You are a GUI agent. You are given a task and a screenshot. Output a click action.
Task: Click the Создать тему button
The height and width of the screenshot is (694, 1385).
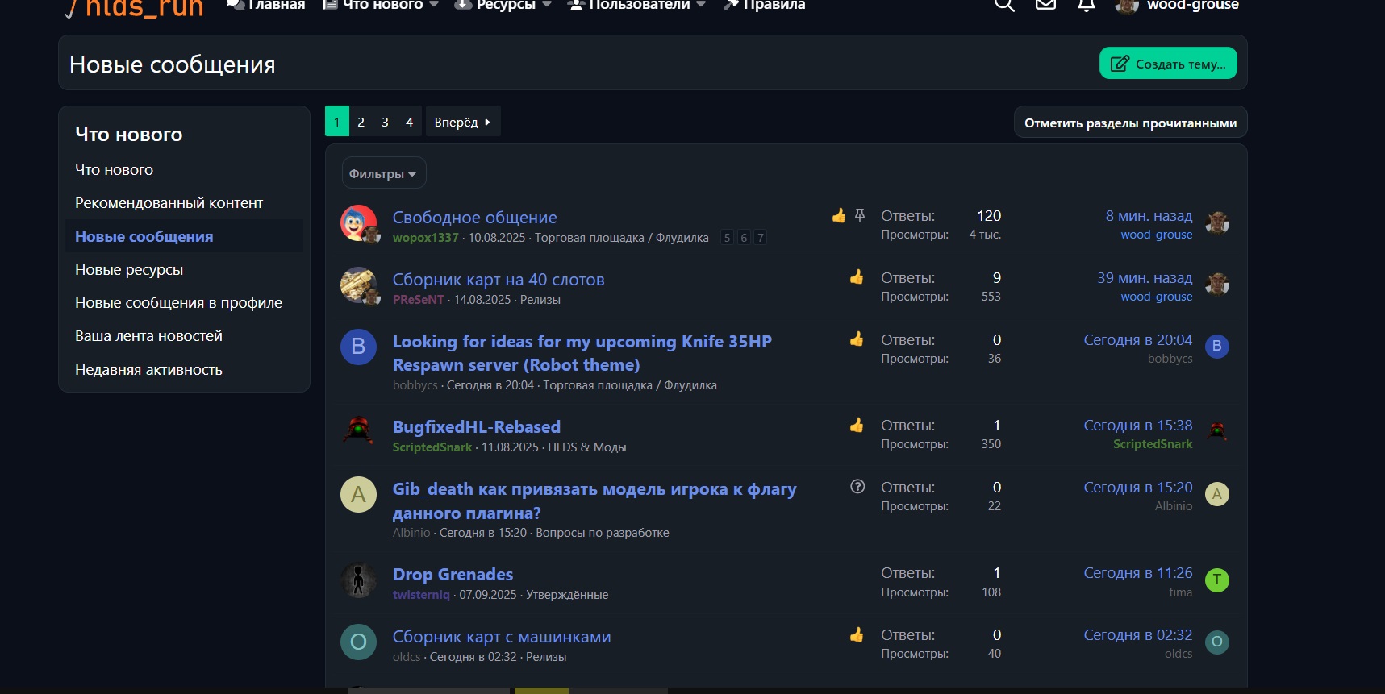click(x=1167, y=64)
